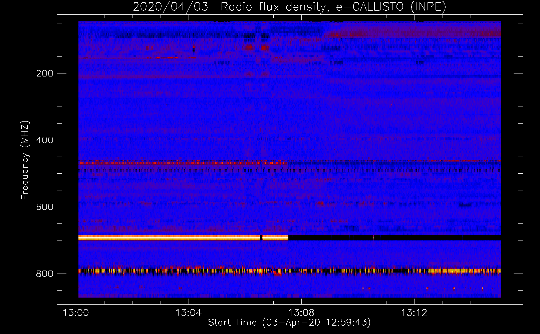The image size is (540, 334).
Task: Click the '13:08' time tick label
Action: point(301,313)
